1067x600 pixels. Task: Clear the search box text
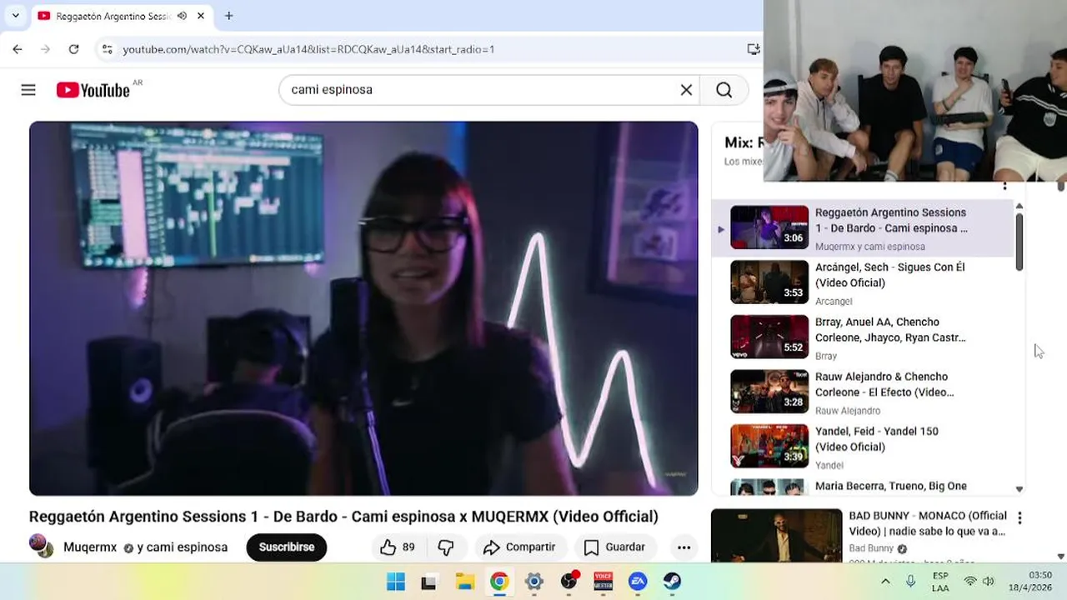pos(686,90)
